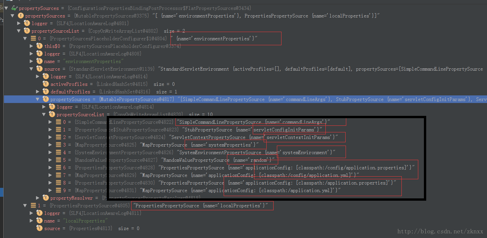
Task: Click the field icon of this$0 row
Action: coord(40,46)
